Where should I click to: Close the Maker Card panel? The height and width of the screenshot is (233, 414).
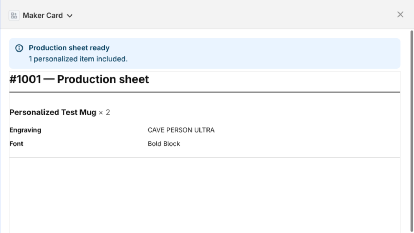point(400,14)
